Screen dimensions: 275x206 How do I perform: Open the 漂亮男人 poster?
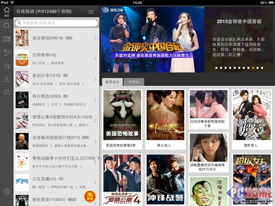pyautogui.click(x=252, y=115)
